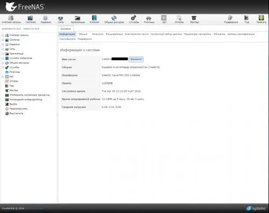Expand the Сеть tree node
Image resolution: width=269 pixels, height=213 pixels.
tap(3, 49)
